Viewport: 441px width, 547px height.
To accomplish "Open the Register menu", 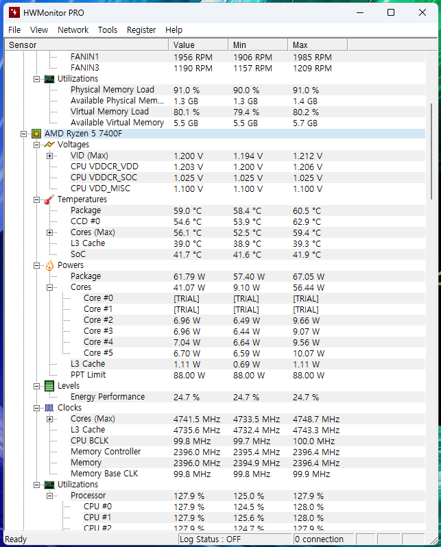I will point(141,29).
